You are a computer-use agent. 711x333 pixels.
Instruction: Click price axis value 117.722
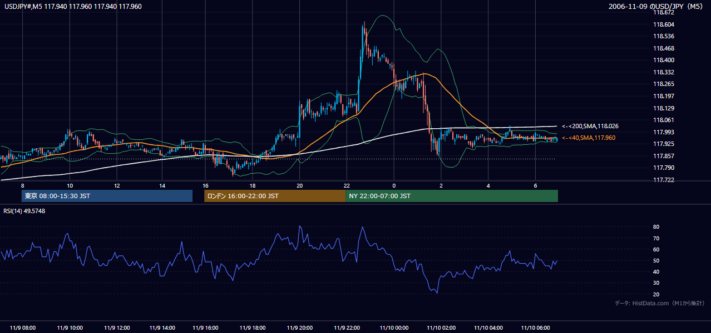[x=664, y=180]
